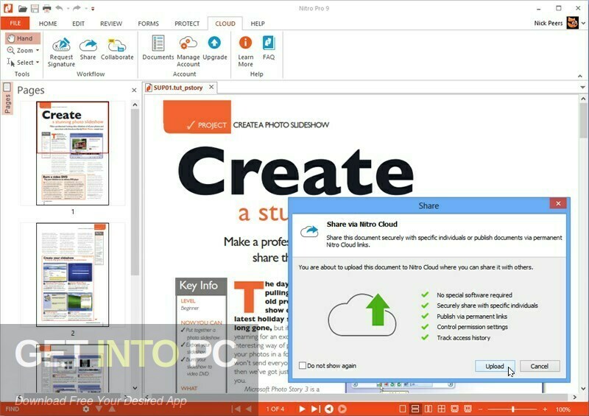Click the Save floppy disk icon
This screenshot has height=416, width=589.
pos(35,8)
